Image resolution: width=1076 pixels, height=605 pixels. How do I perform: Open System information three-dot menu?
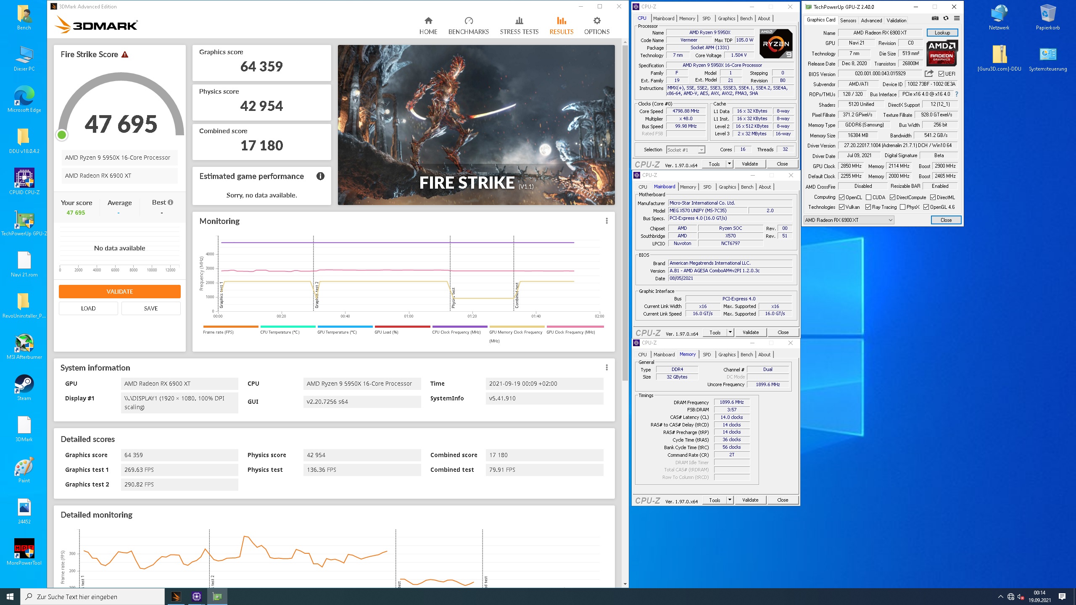(x=607, y=368)
